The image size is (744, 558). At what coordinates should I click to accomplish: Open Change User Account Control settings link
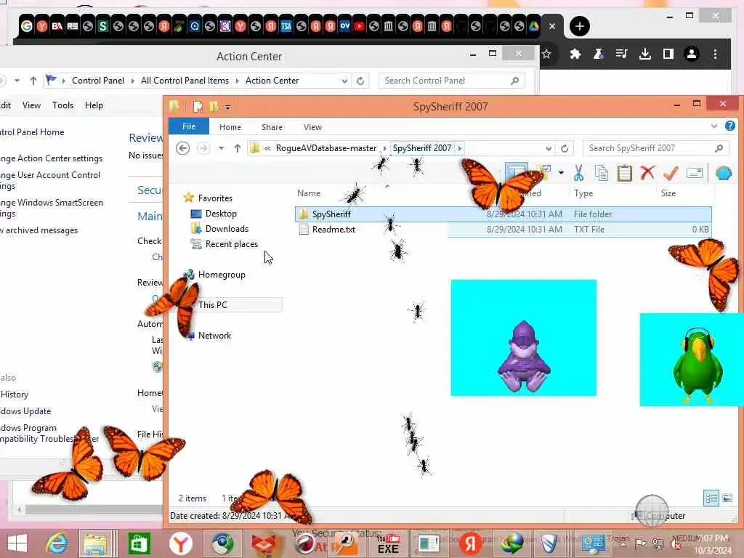pos(50,180)
